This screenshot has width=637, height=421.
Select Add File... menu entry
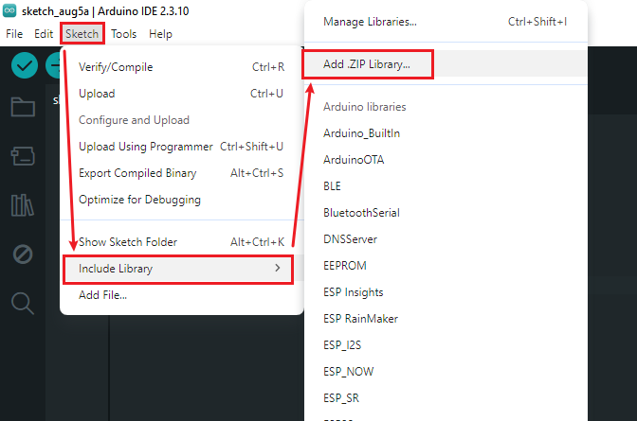click(182, 295)
